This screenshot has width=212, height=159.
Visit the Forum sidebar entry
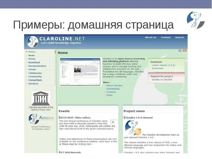[32, 69]
